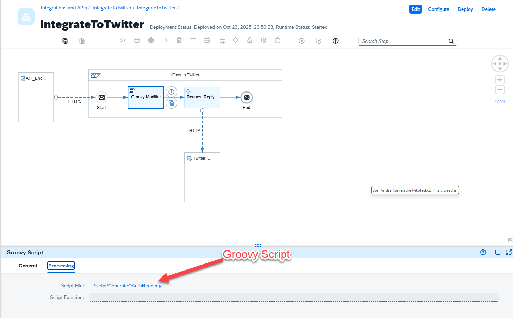Select the Request Reply 1 step
This screenshot has height=318, width=513.
(x=202, y=97)
